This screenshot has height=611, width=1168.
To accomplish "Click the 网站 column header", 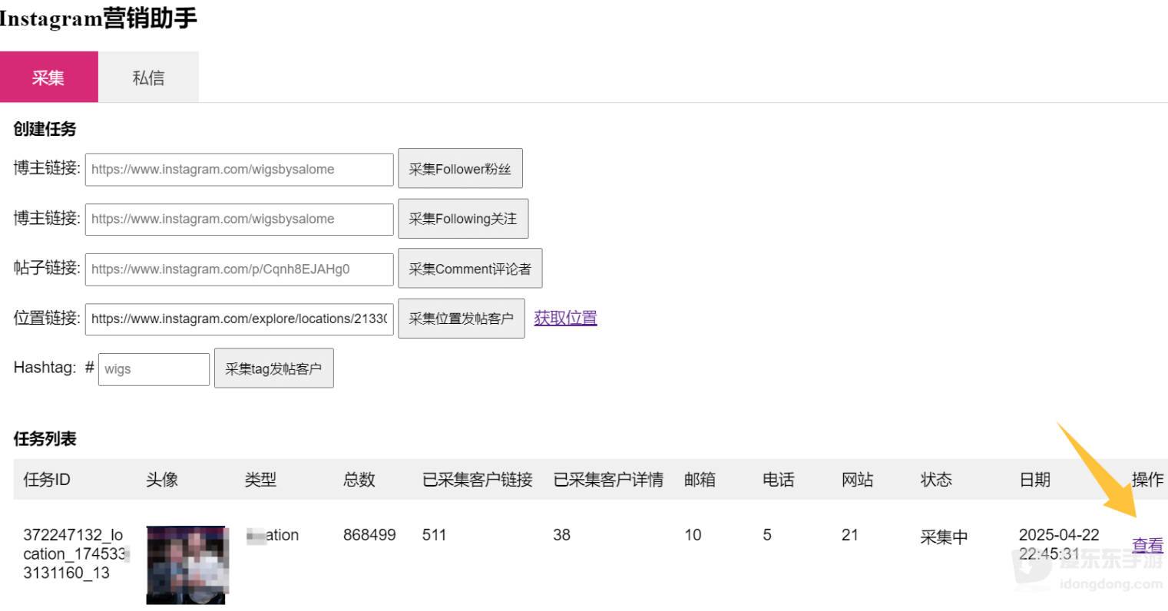I will (x=858, y=480).
